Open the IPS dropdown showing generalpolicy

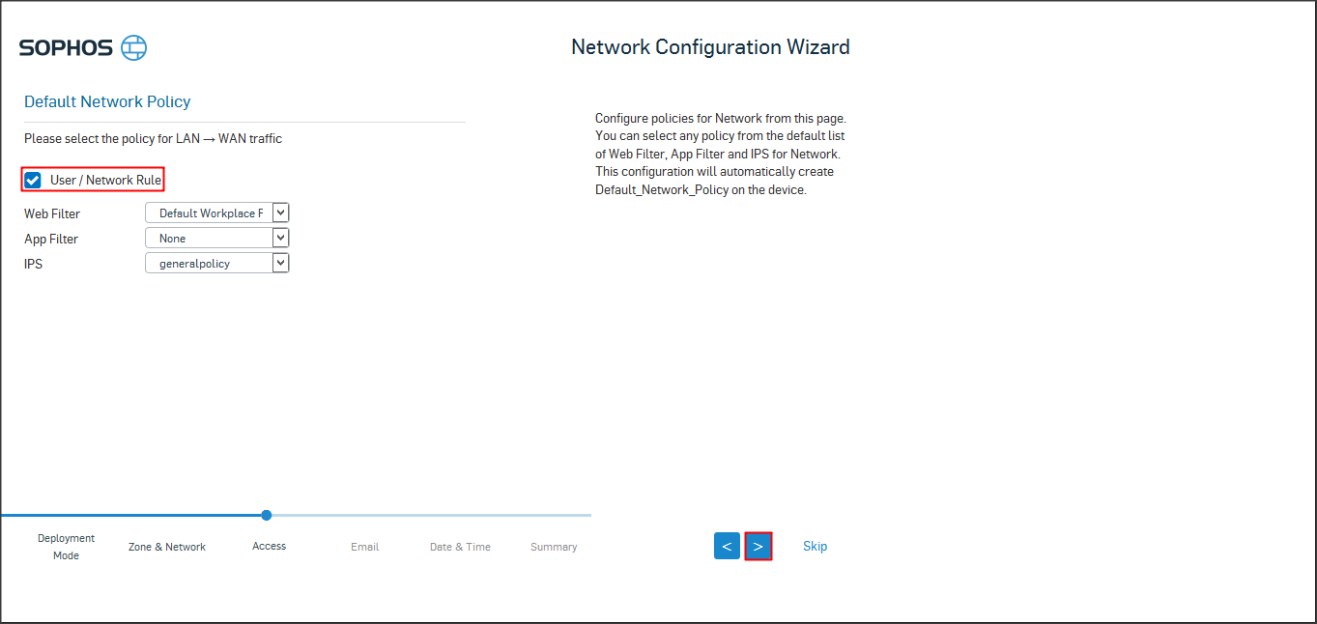tap(217, 264)
